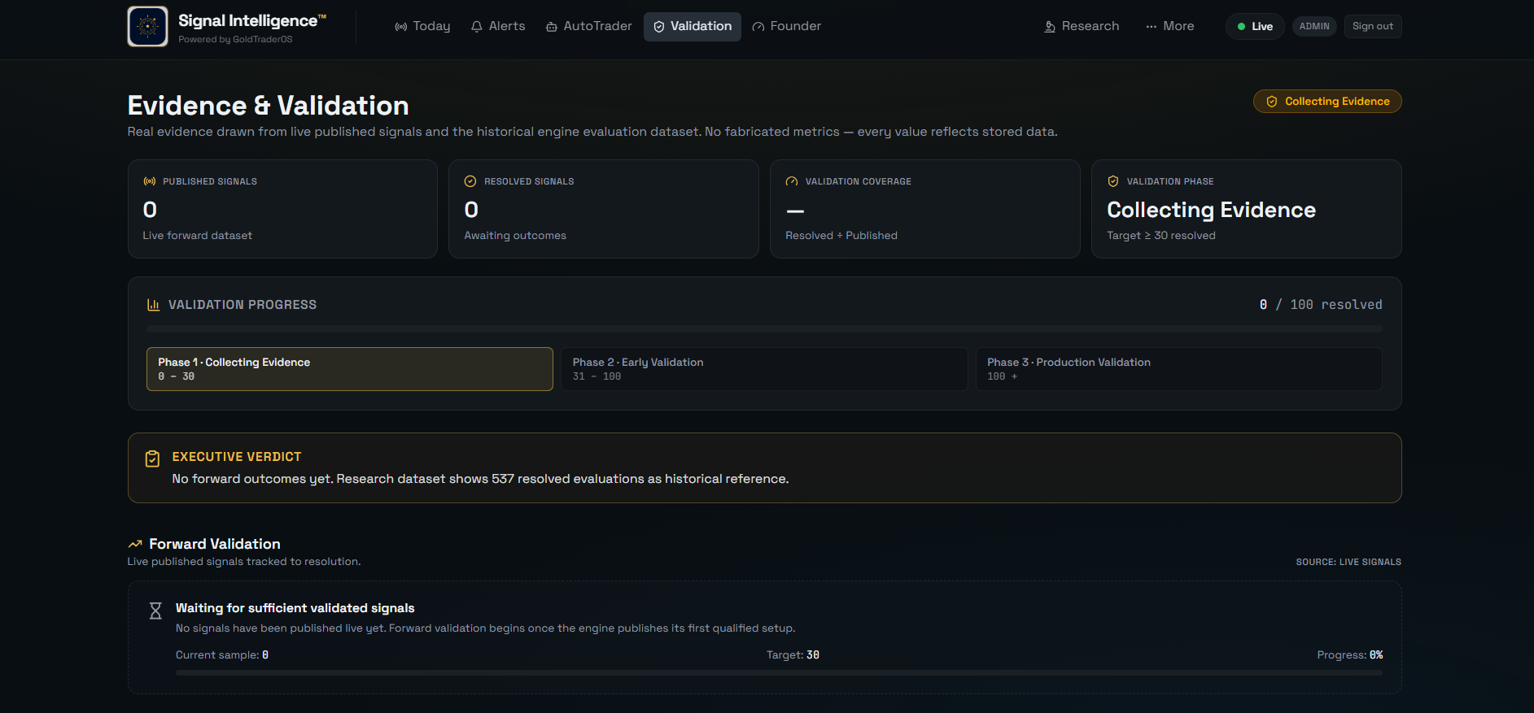Expand the More menu

pos(1169,26)
